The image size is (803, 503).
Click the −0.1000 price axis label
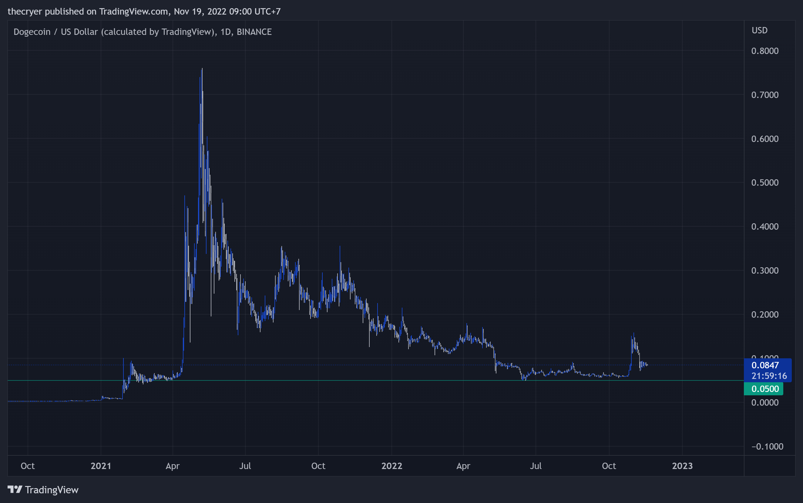768,447
